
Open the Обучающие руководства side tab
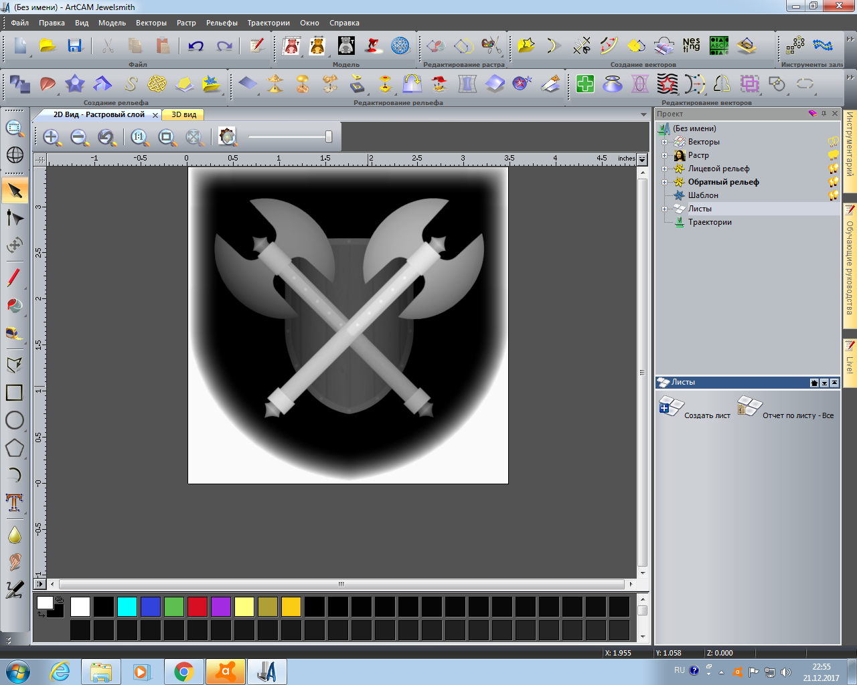click(850, 266)
